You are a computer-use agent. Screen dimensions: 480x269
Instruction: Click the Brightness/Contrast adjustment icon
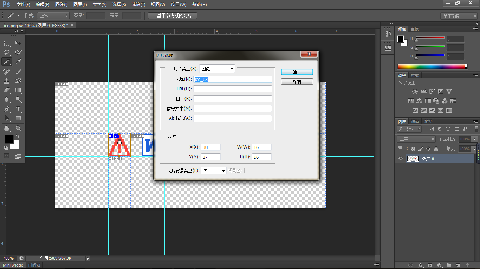[x=415, y=92]
